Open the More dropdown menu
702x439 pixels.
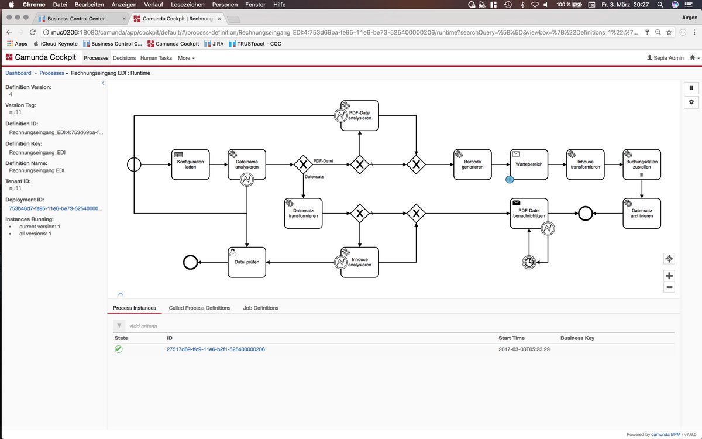point(186,58)
